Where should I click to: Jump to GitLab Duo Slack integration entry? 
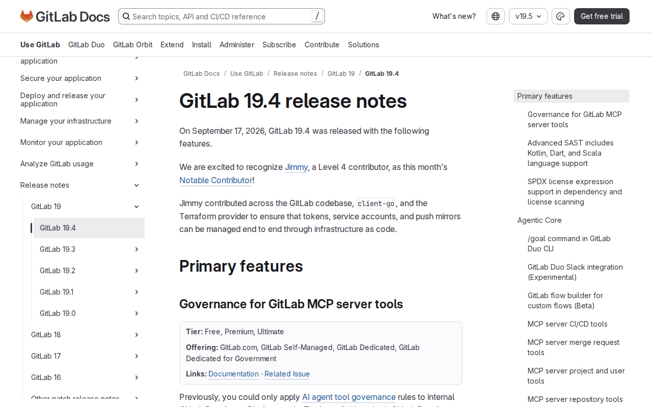[x=575, y=272]
